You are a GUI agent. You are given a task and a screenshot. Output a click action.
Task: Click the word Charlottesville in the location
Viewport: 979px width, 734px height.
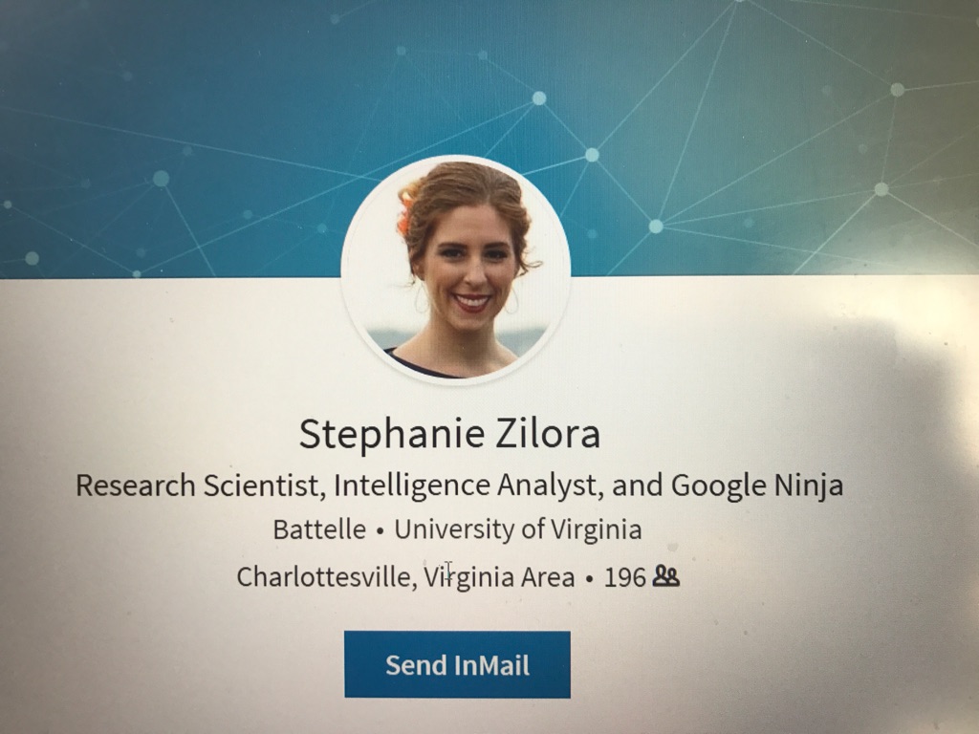pyautogui.click(x=324, y=576)
